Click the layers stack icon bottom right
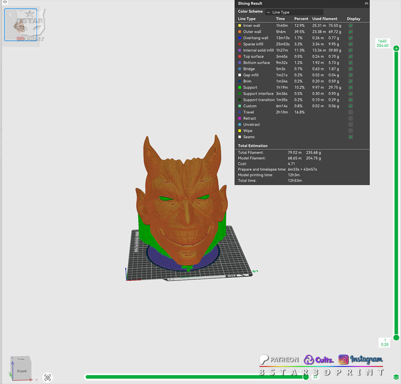This screenshot has height=384, width=401. (396, 377)
